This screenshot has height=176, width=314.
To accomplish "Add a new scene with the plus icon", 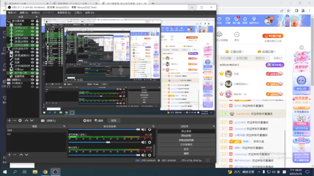I will tap(9, 154).
